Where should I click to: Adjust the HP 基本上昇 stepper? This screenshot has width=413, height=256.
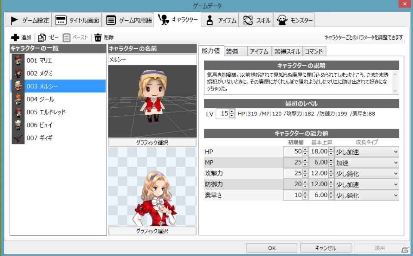coord(331,152)
